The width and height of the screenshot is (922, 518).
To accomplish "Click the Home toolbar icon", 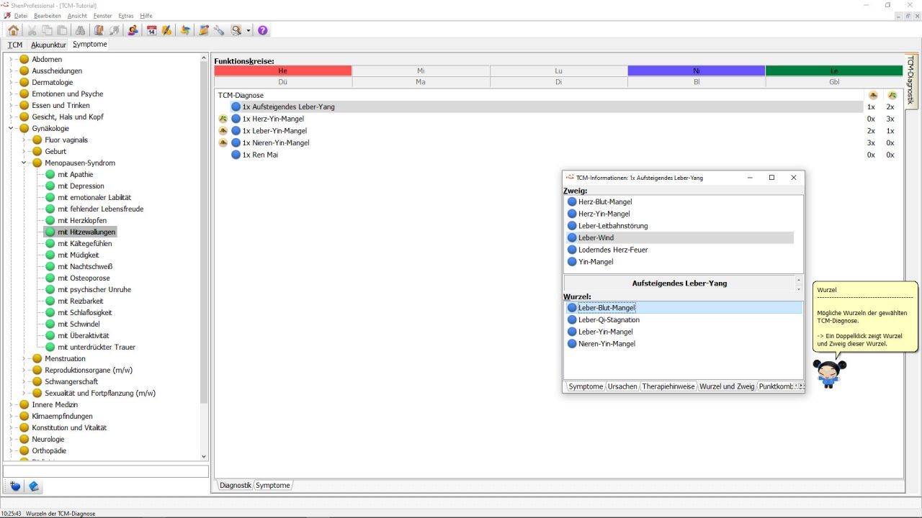I will 14,30.
